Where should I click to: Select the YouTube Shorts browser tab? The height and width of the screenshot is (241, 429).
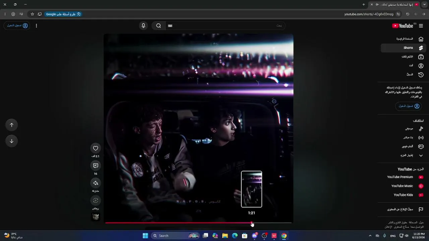click(x=394, y=5)
